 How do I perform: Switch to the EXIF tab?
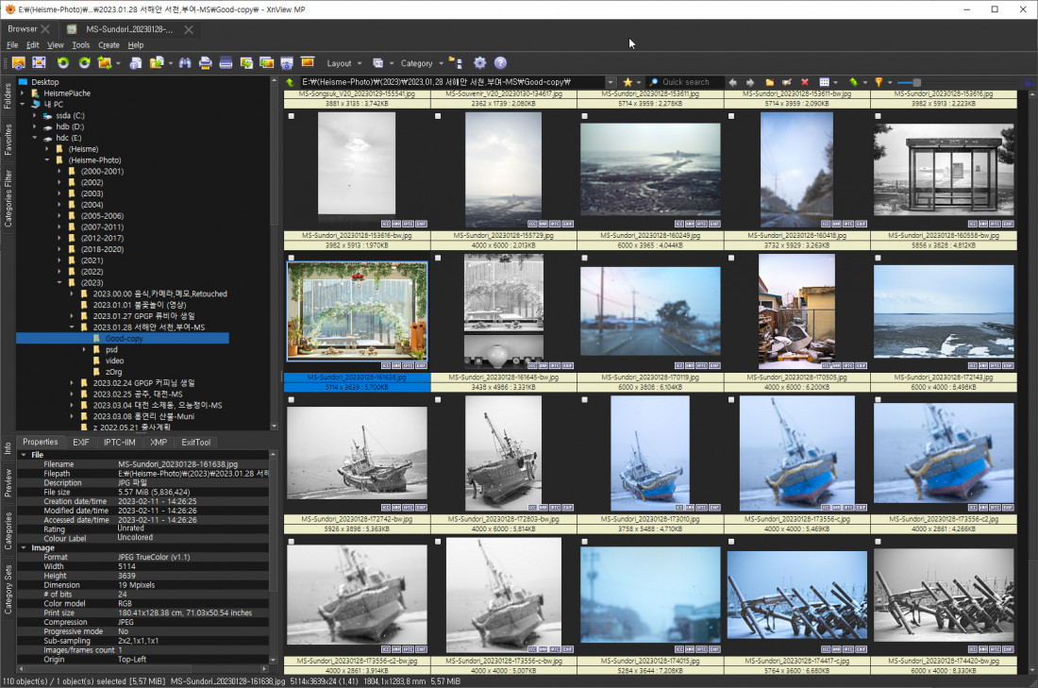click(x=81, y=442)
